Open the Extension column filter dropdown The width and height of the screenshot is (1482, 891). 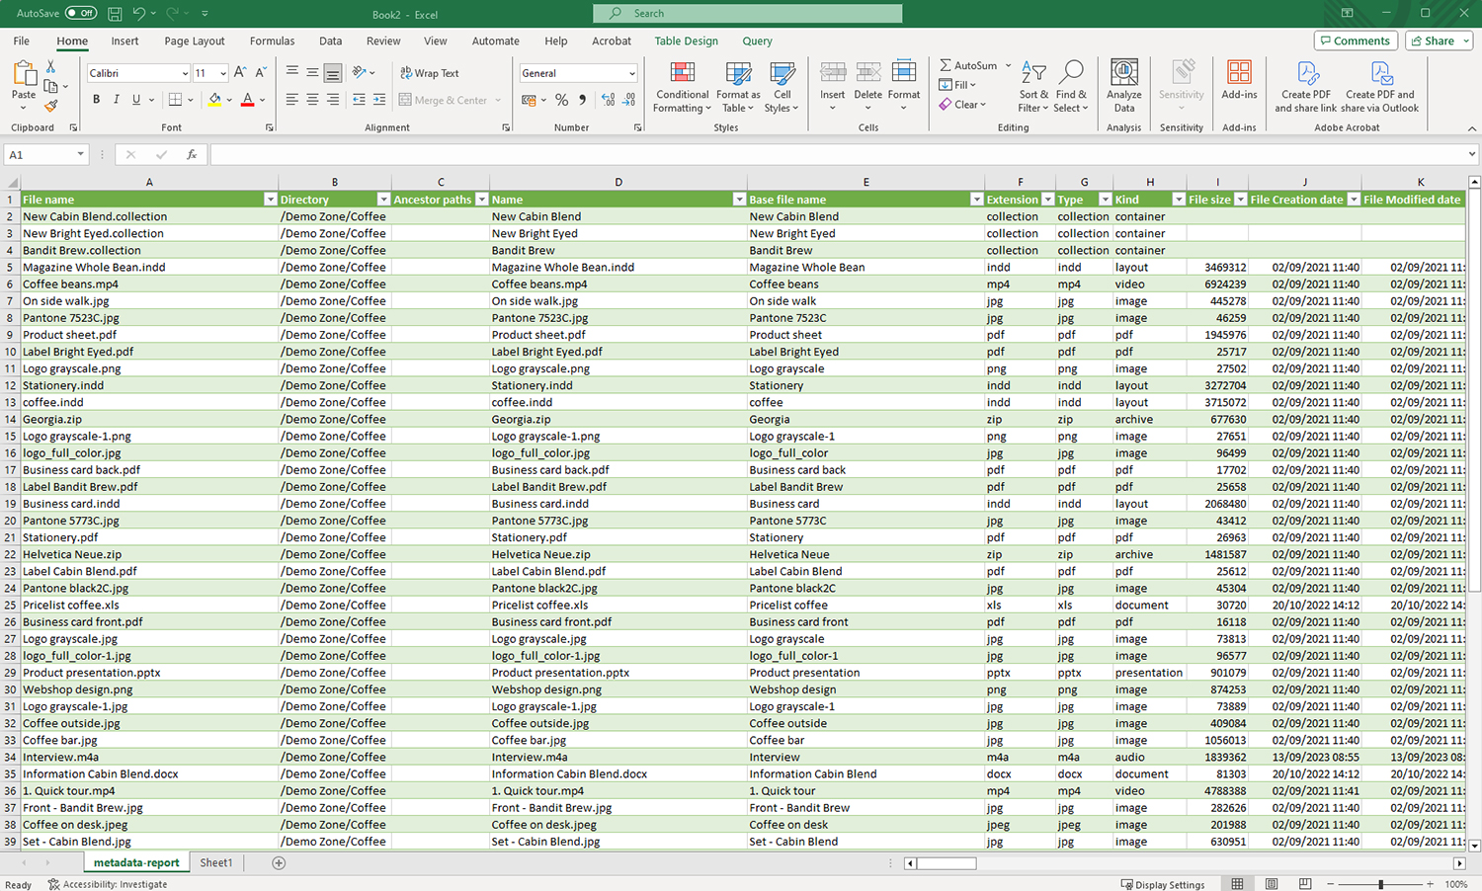(1047, 200)
